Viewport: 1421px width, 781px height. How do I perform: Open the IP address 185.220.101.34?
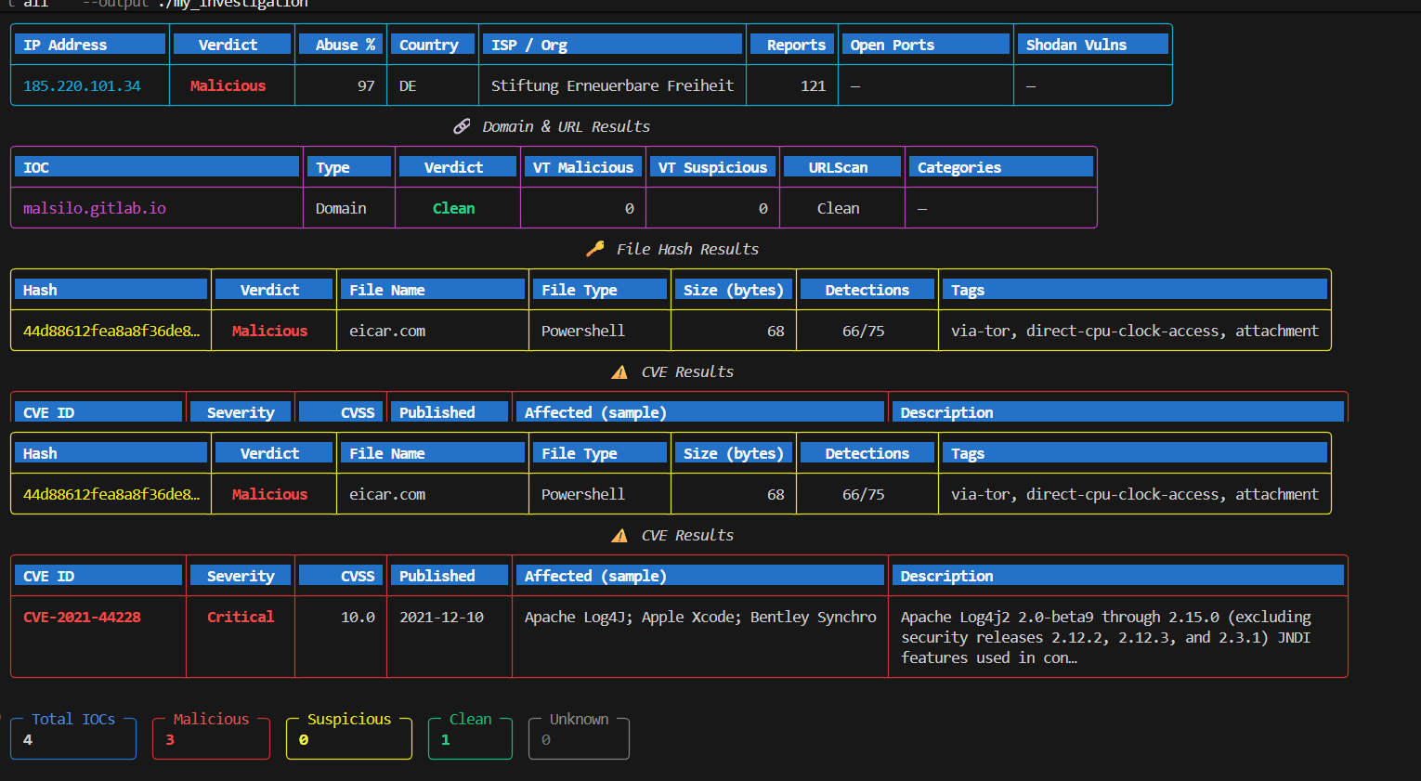click(82, 85)
